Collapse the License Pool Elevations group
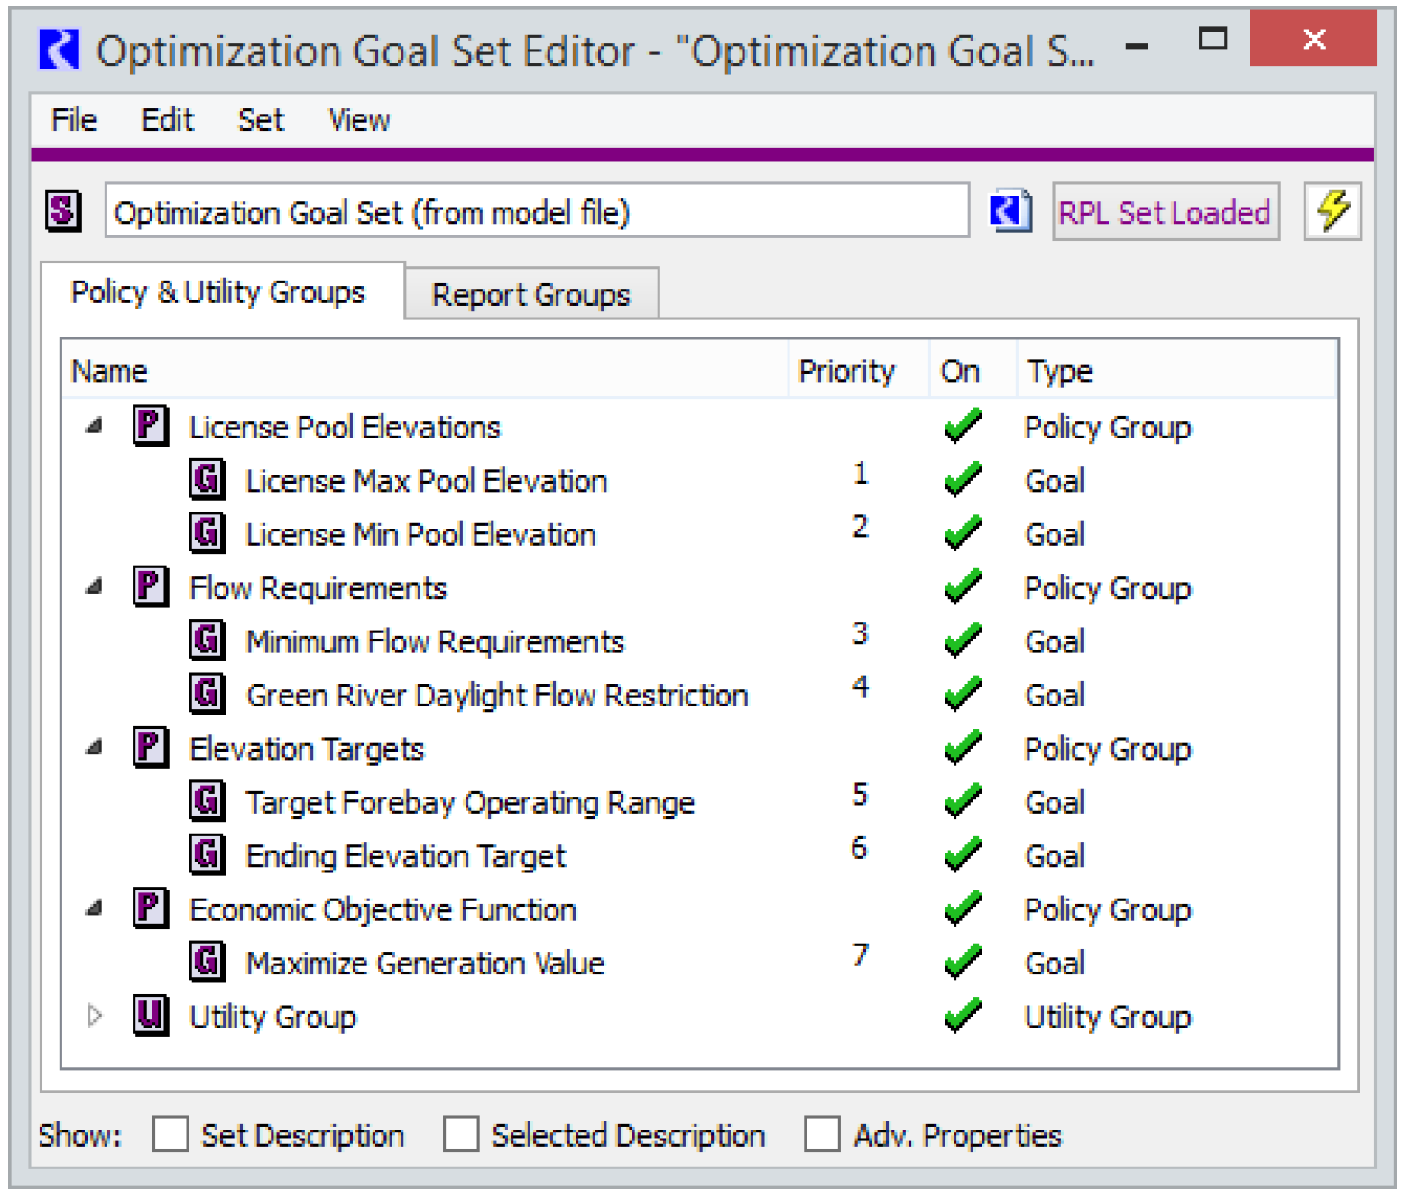Viewport: 1402px width, 1199px height. point(94,426)
